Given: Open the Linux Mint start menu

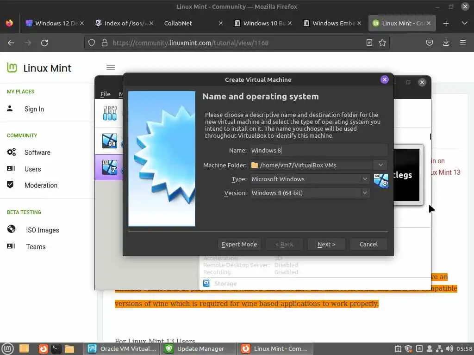Looking at the screenshot, I should coord(7,349).
